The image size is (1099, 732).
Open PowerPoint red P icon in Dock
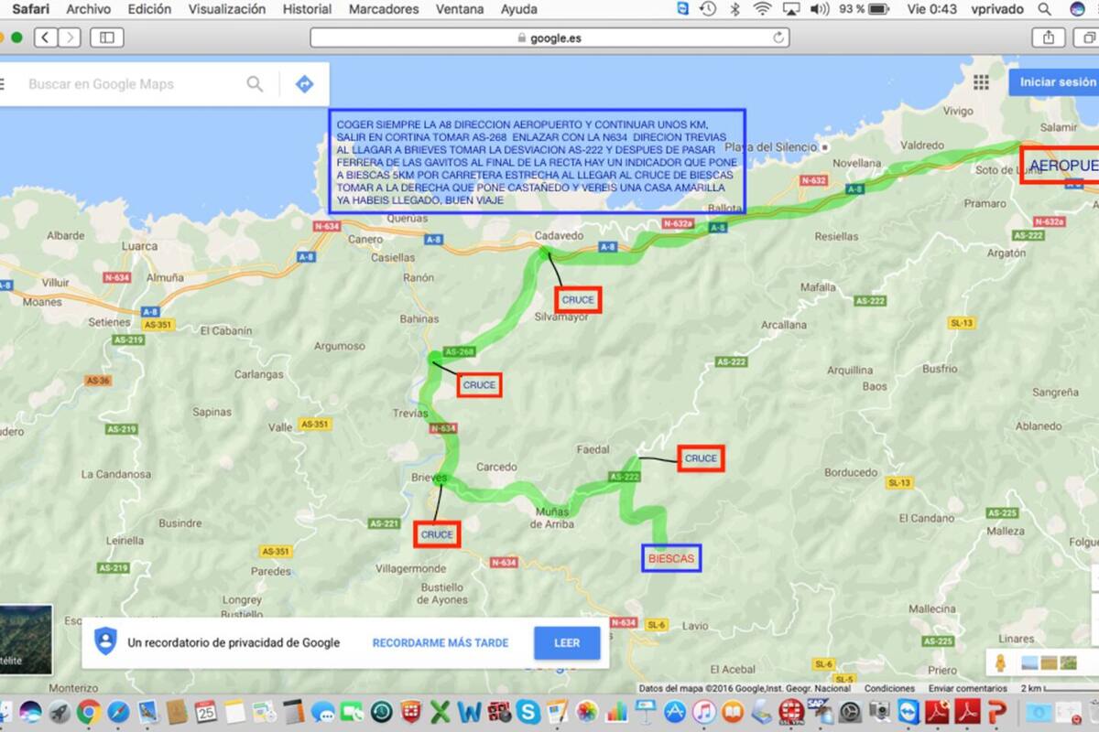996,712
